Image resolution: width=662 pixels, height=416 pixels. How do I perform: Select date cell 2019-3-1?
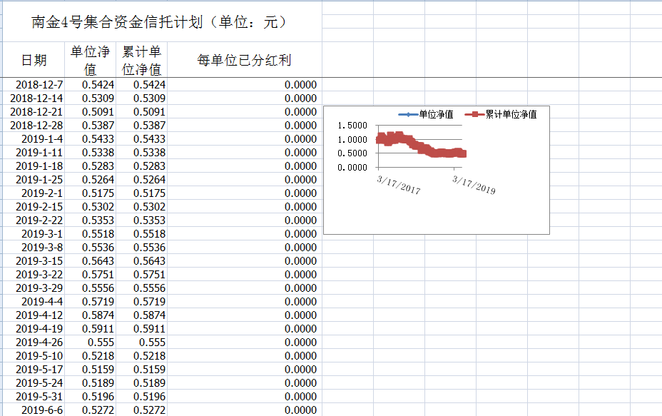click(34, 233)
